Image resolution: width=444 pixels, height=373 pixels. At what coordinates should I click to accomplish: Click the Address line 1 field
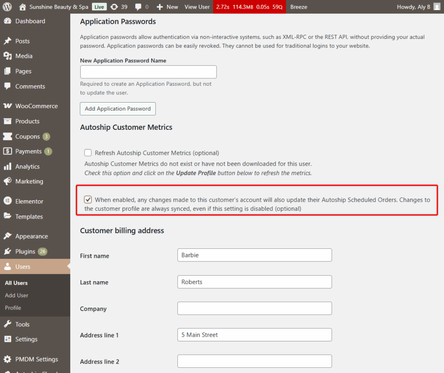pyautogui.click(x=255, y=335)
